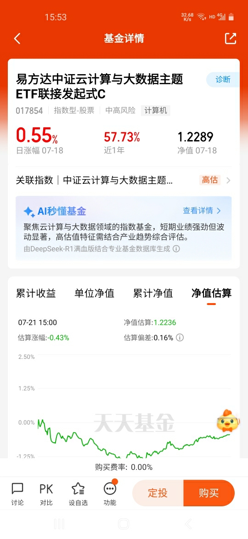This screenshot has height=539, width=248.
Task: Tap the chick mascot floating icon
Action: pyautogui.click(x=227, y=421)
